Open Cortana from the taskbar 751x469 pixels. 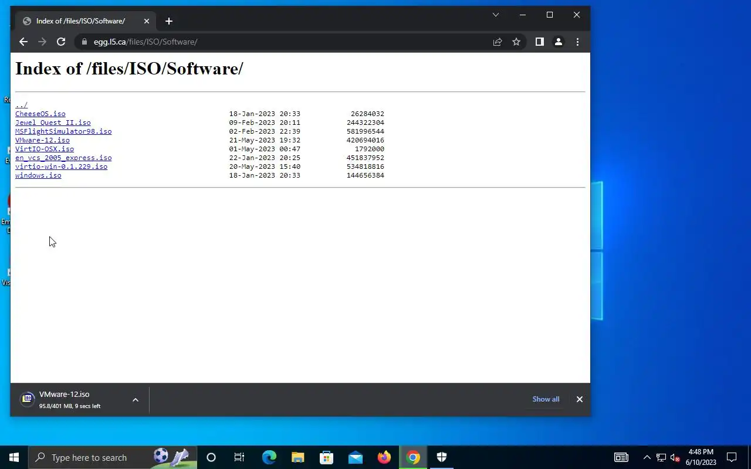pyautogui.click(x=211, y=457)
